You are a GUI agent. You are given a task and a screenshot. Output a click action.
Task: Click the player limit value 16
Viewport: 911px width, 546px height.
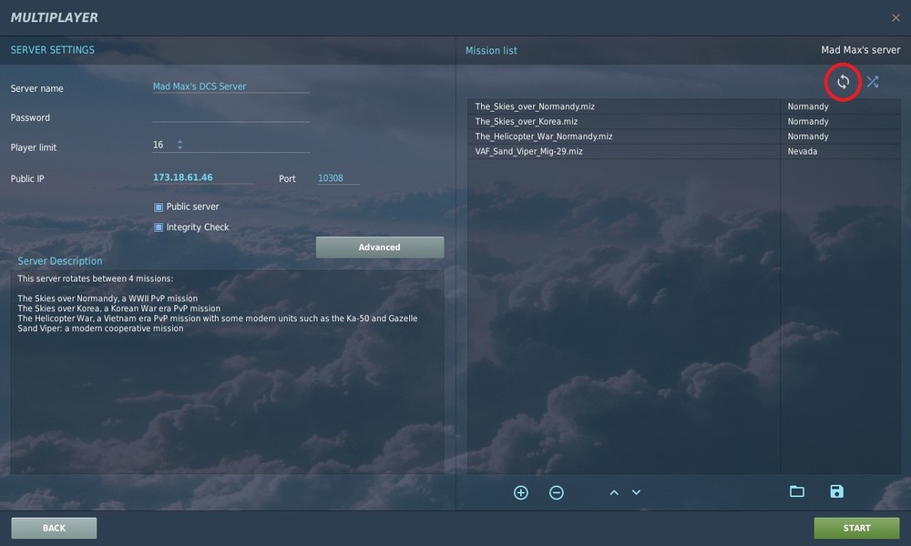coord(158,145)
